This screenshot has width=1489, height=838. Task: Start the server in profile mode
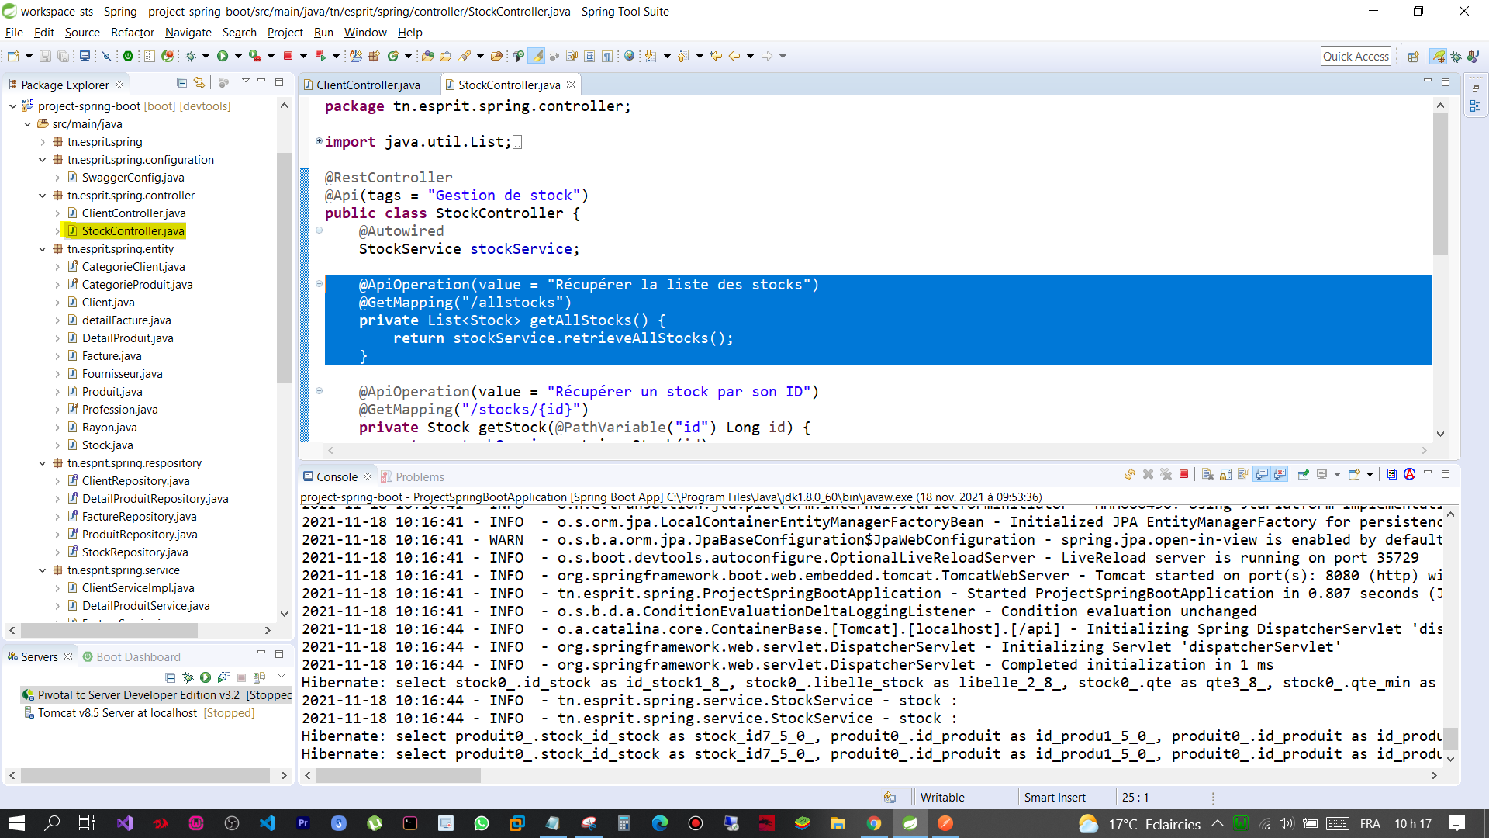(x=223, y=677)
